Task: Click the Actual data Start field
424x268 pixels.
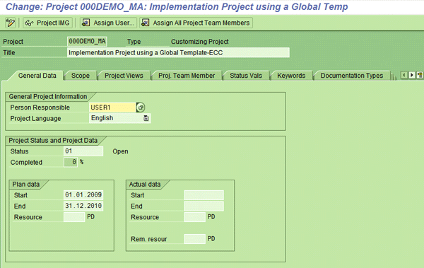Action: pyautogui.click(x=204, y=195)
